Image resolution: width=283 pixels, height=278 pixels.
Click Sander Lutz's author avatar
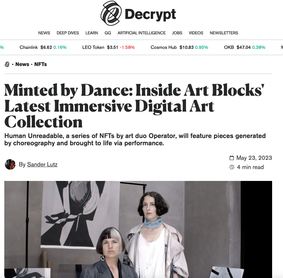(x=10, y=164)
